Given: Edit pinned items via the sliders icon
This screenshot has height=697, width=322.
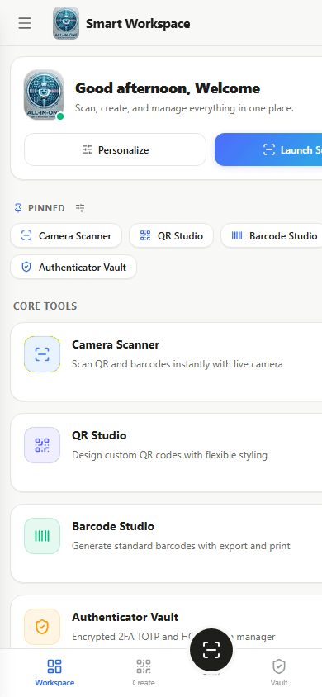Looking at the screenshot, I should (80, 207).
